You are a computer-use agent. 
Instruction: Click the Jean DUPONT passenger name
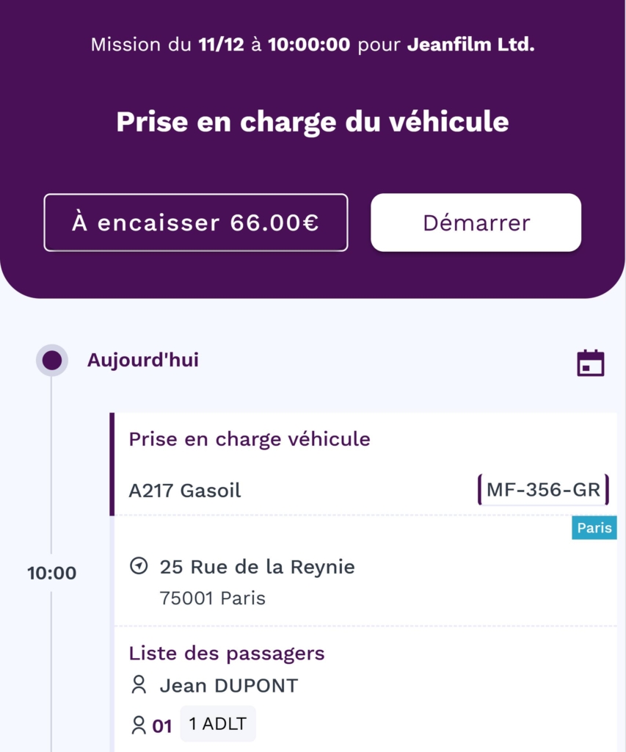tap(229, 686)
